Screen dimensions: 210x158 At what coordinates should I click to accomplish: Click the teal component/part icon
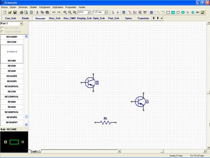[x=124, y=13]
